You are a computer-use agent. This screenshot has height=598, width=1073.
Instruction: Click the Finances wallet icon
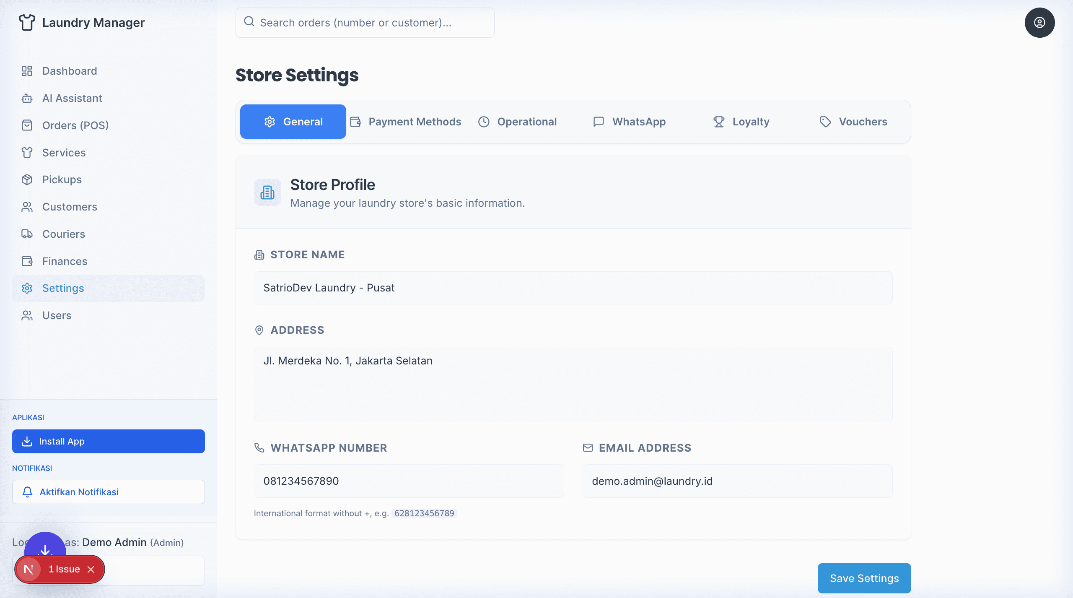click(27, 261)
